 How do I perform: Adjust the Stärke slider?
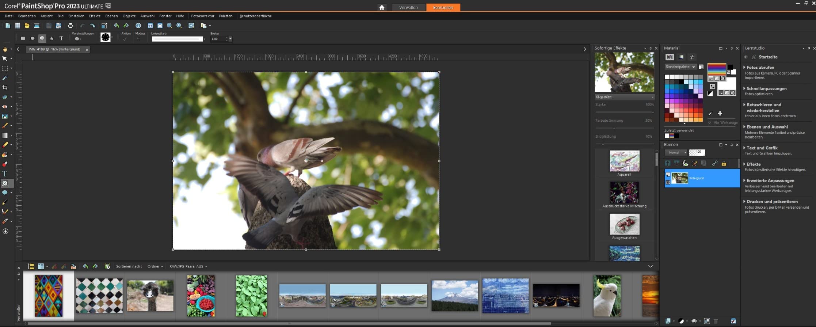(x=625, y=112)
